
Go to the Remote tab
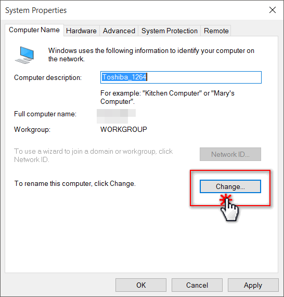click(x=216, y=31)
